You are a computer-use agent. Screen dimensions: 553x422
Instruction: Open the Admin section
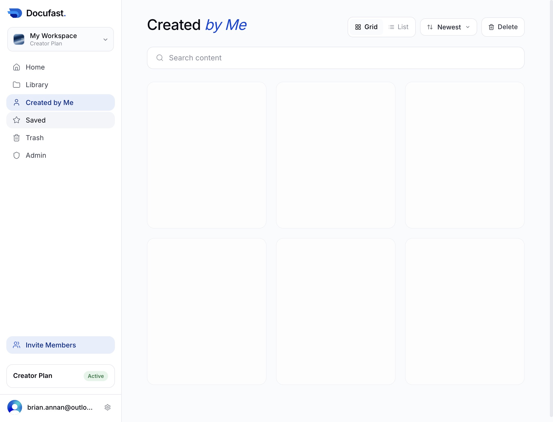point(61,155)
